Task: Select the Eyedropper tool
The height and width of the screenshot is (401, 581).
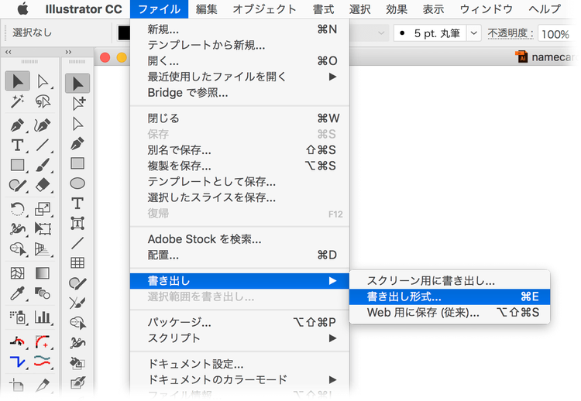Action: (17, 293)
